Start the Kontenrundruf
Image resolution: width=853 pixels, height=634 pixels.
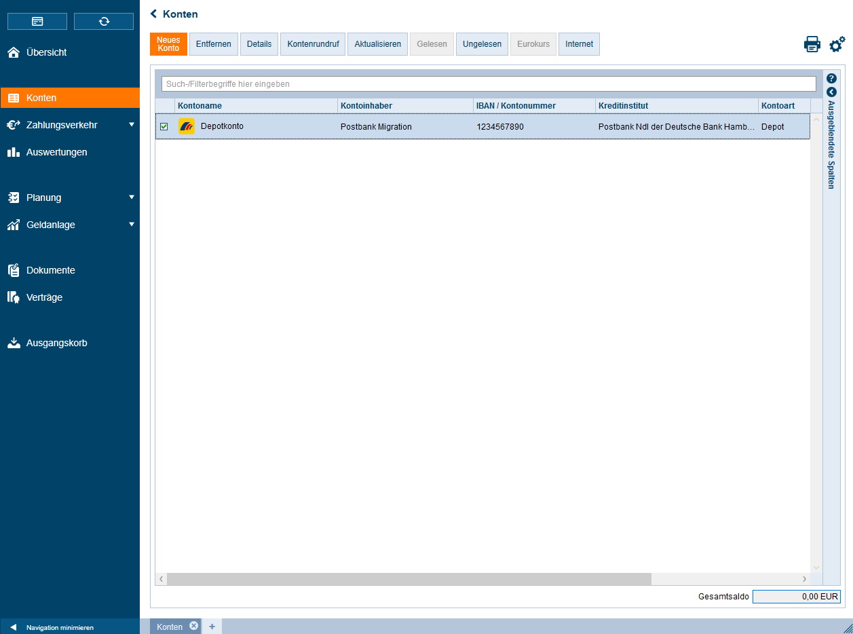(313, 44)
